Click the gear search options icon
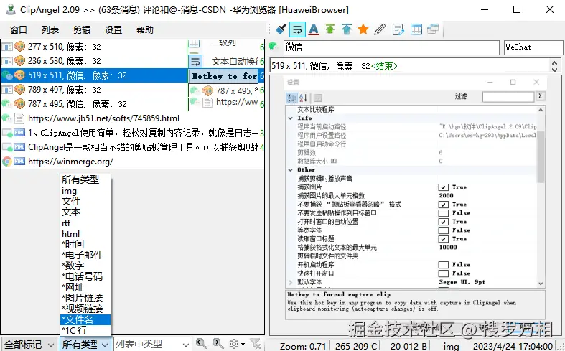Screen dimensions: 565x351 coord(234,344)
